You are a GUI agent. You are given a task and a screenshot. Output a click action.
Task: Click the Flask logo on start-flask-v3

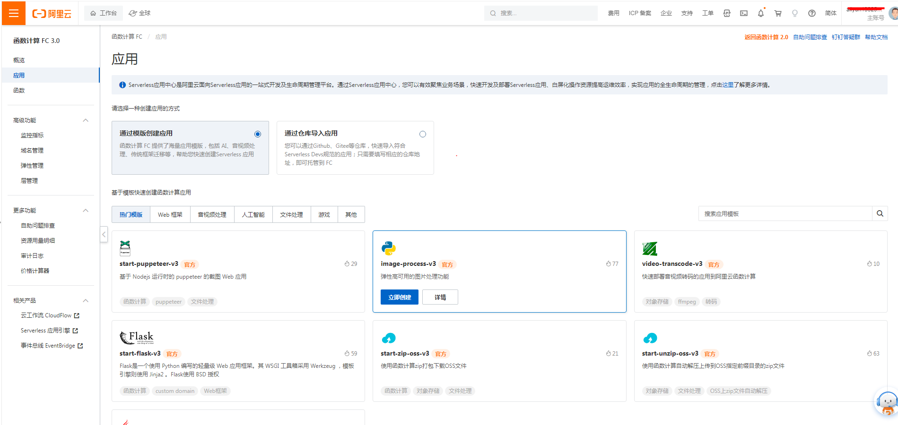[x=137, y=337]
